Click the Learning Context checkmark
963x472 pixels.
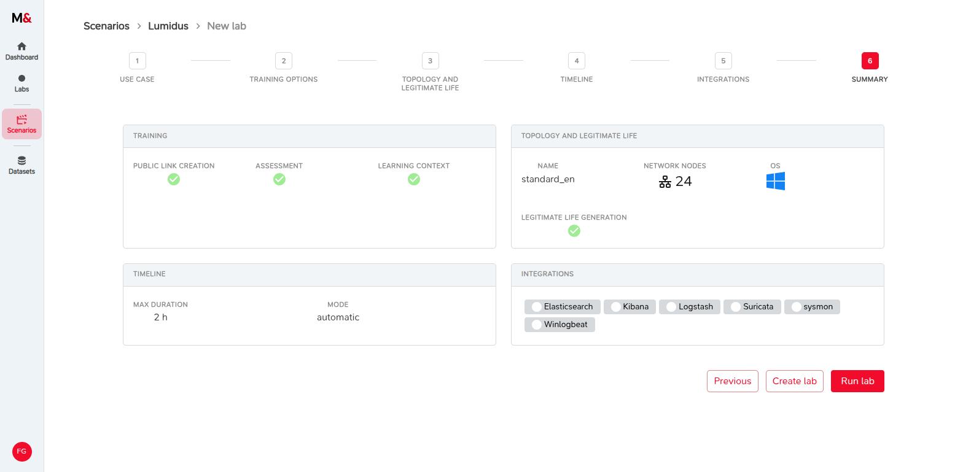pos(414,179)
